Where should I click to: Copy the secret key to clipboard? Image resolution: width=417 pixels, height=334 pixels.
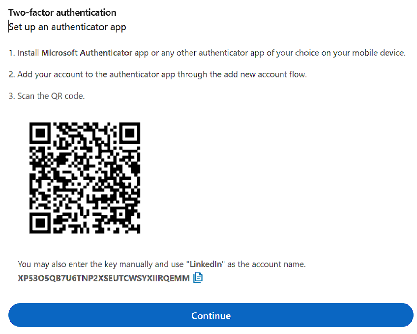click(x=198, y=278)
